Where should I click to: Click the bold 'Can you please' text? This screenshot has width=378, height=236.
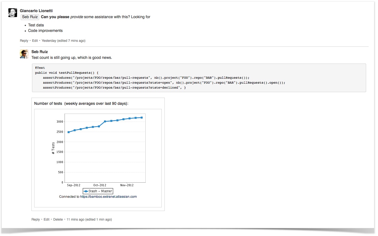click(55, 17)
